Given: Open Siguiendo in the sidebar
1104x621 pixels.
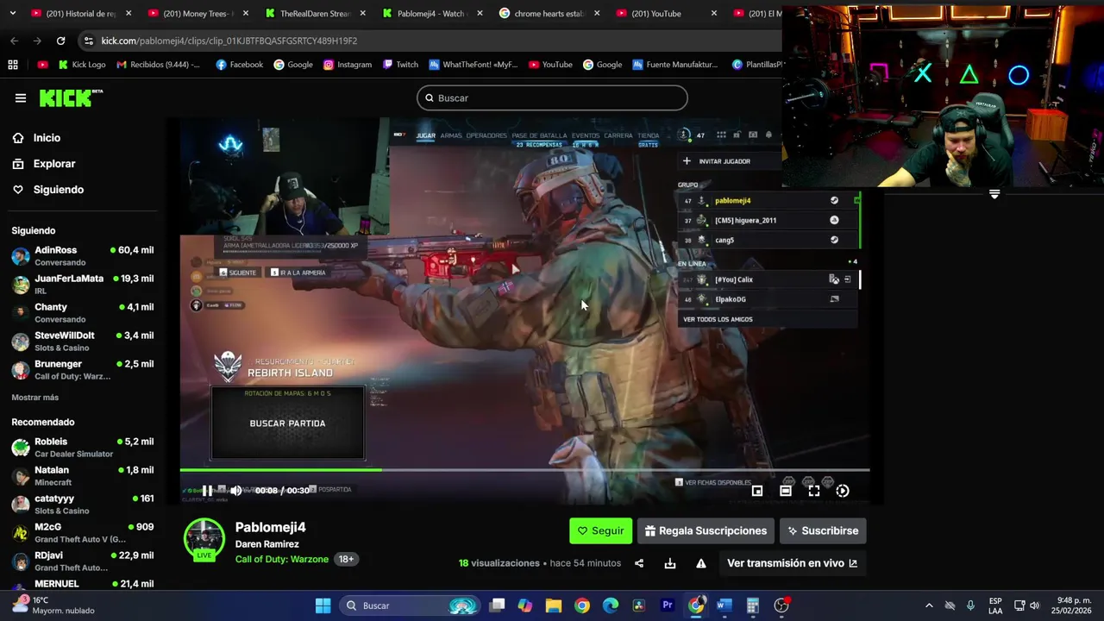Looking at the screenshot, I should [x=58, y=190].
